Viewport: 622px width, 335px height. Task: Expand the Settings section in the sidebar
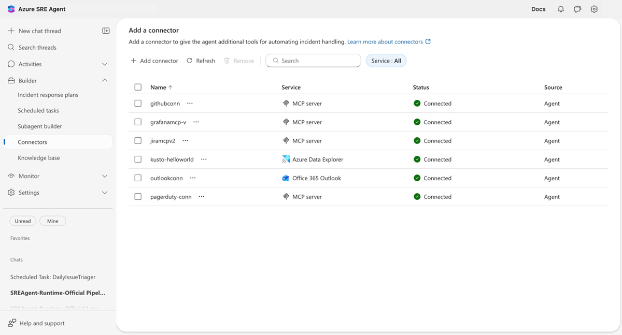(x=104, y=192)
